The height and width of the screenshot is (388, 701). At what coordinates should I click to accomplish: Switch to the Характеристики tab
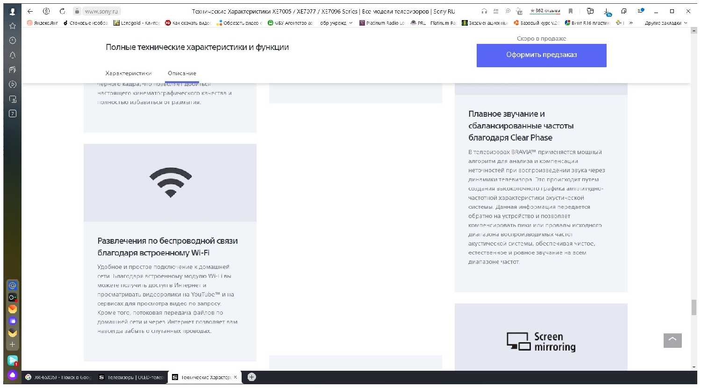point(129,73)
